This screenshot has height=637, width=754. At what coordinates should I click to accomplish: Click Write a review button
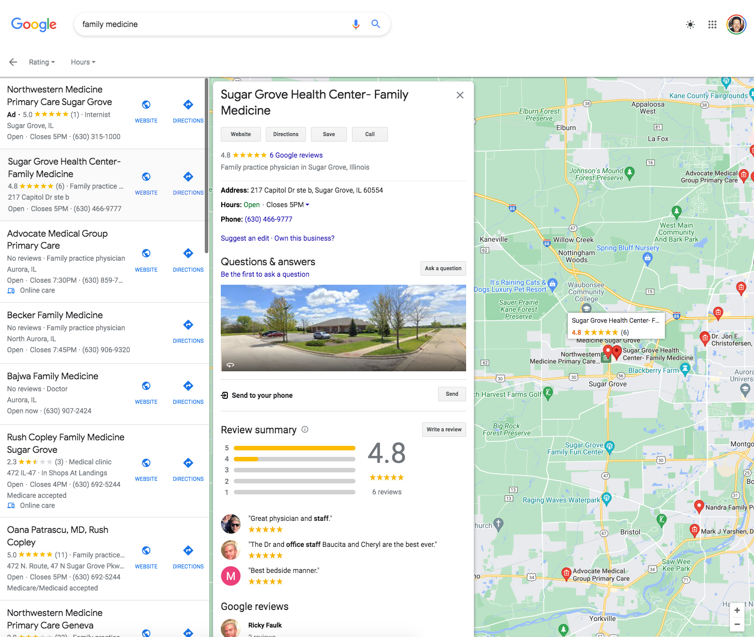click(444, 429)
